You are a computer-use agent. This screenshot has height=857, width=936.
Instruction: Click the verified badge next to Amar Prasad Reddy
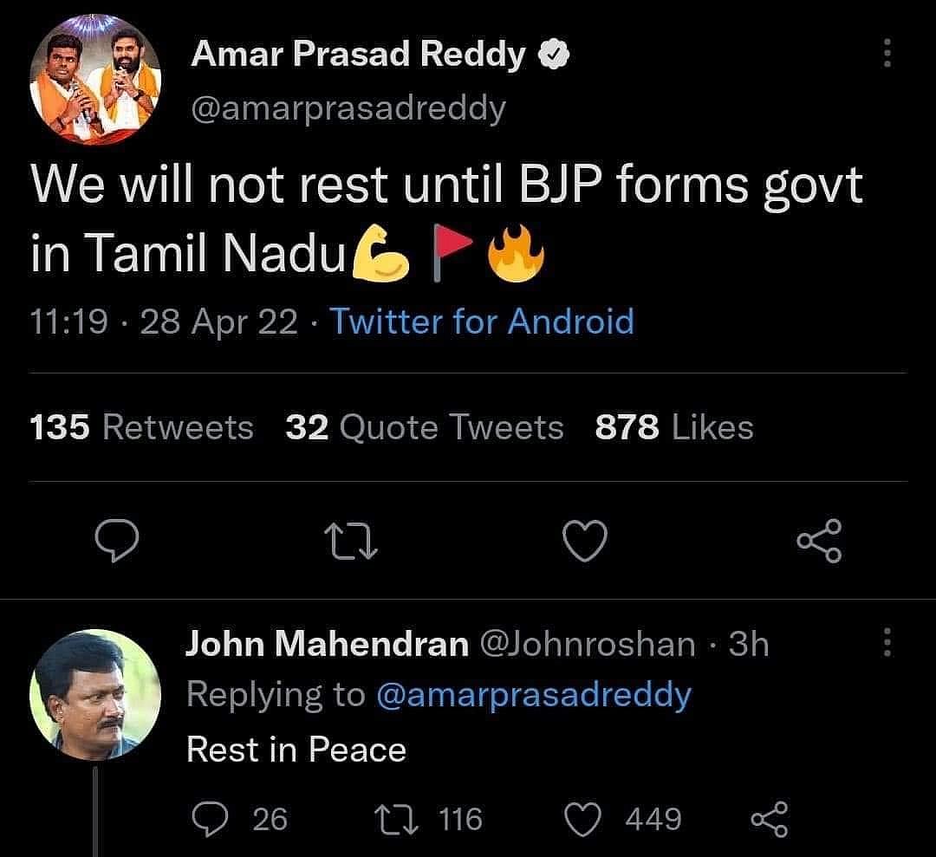coord(555,53)
